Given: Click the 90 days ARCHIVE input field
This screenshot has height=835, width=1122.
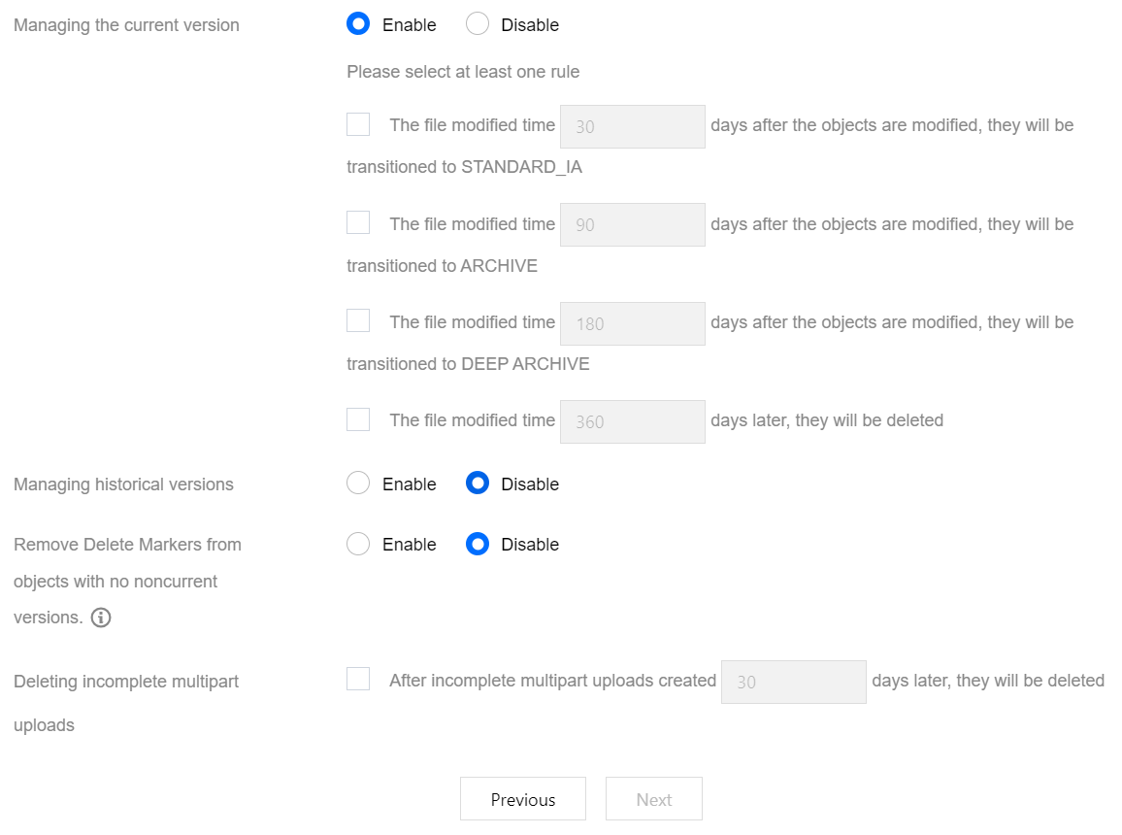Looking at the screenshot, I should pos(632,224).
